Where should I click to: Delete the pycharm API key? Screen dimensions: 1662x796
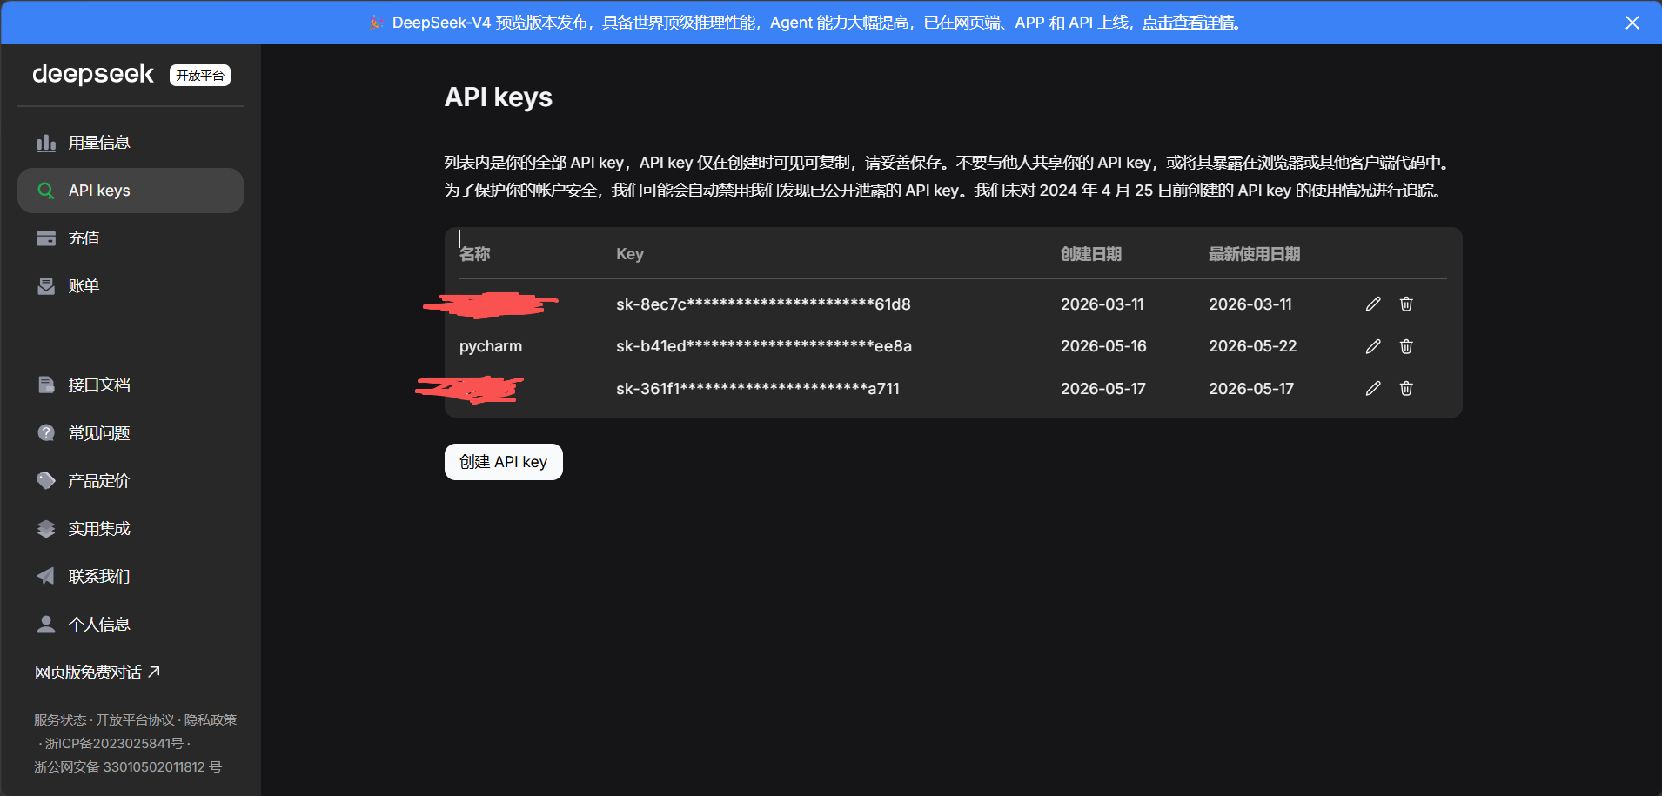coord(1406,346)
